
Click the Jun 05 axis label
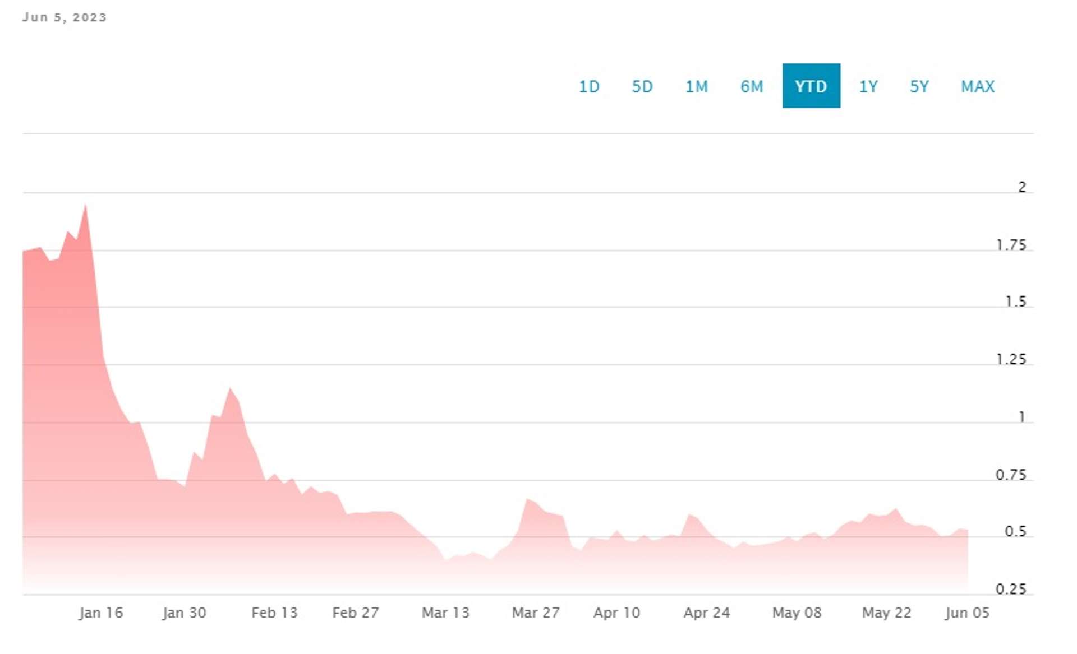[967, 613]
